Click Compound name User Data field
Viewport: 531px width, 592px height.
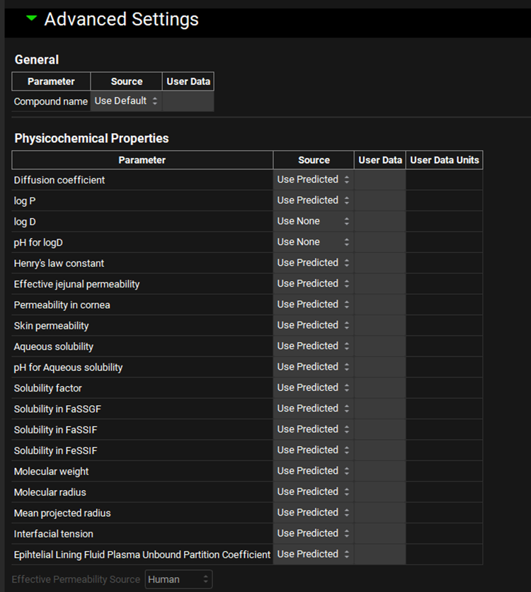(188, 101)
